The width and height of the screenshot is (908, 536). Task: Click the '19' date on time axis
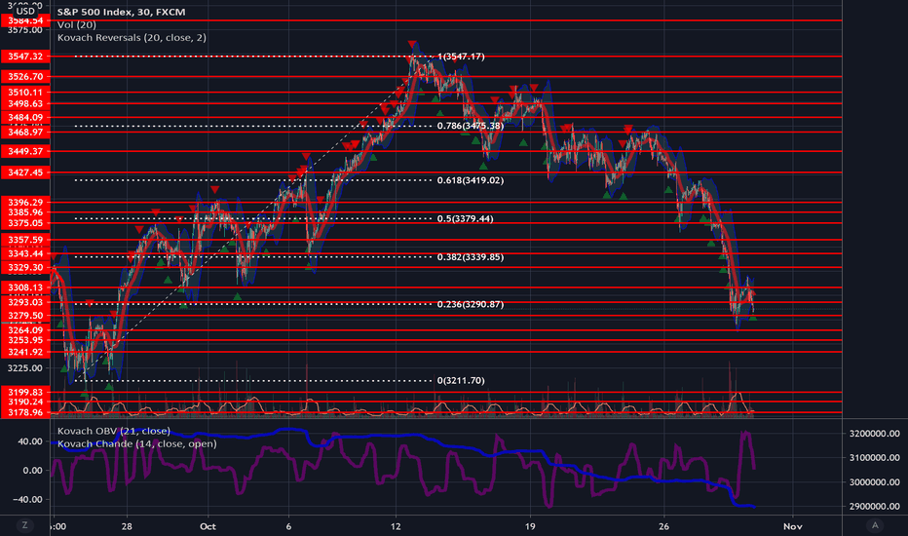coord(530,526)
